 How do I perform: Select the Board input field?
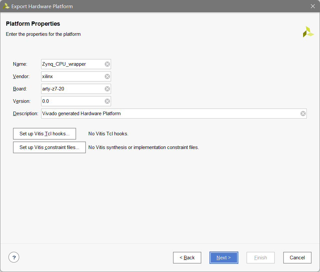point(72,89)
